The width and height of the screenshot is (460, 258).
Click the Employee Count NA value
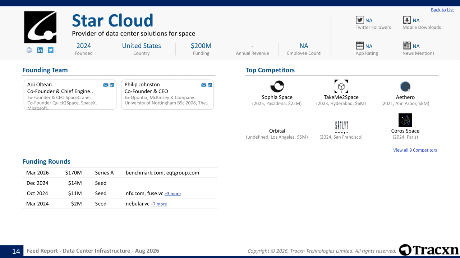click(304, 46)
